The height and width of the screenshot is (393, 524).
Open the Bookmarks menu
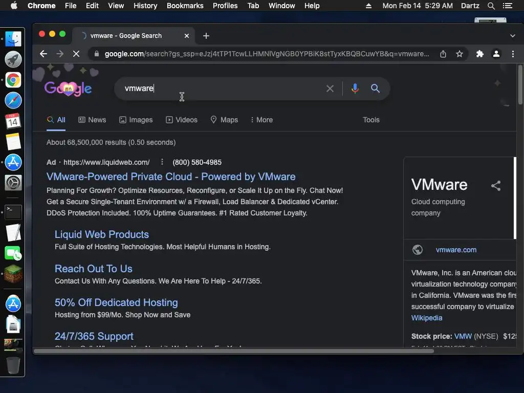185,6
